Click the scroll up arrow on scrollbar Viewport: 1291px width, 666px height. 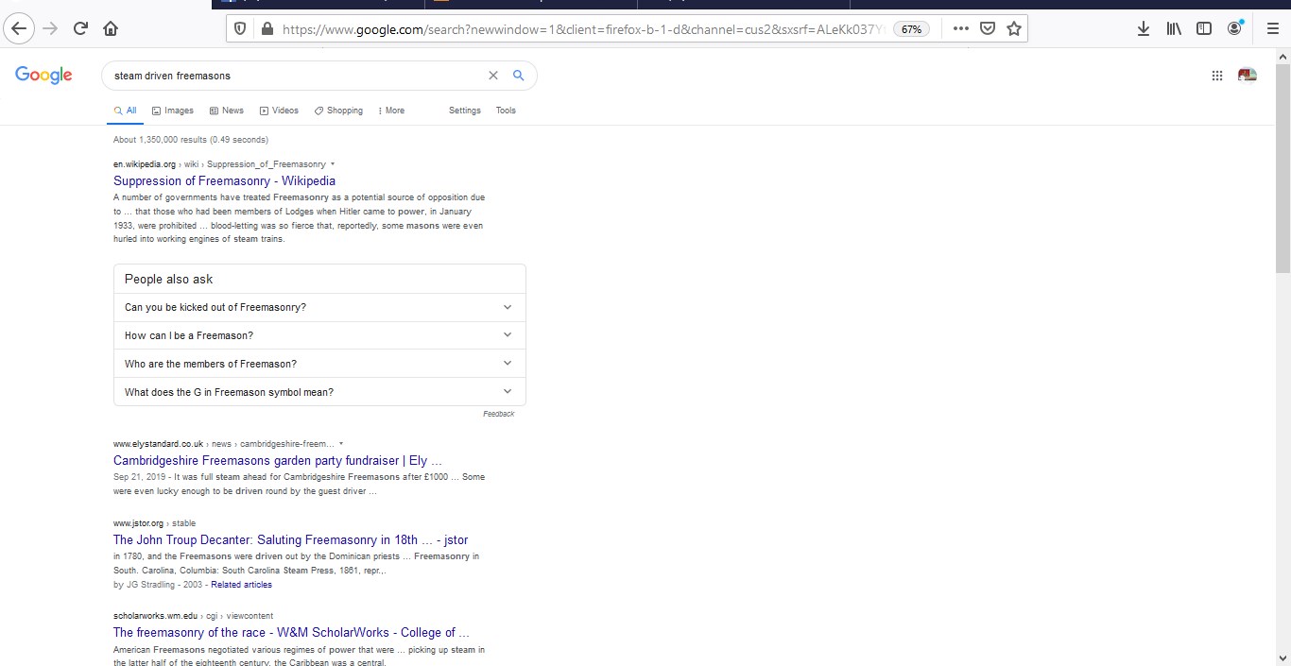(x=1282, y=56)
